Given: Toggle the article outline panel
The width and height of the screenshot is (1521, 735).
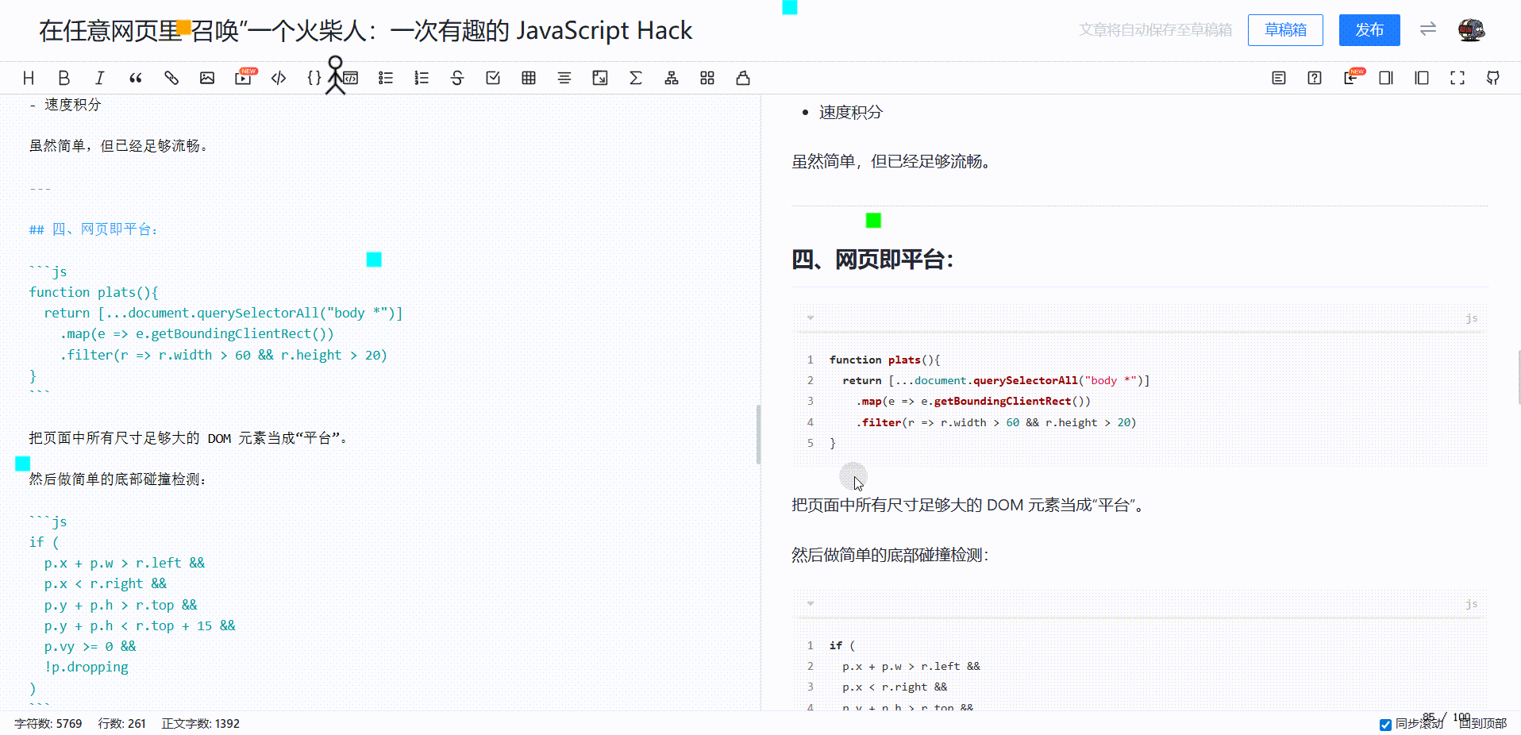Looking at the screenshot, I should pos(1279,78).
